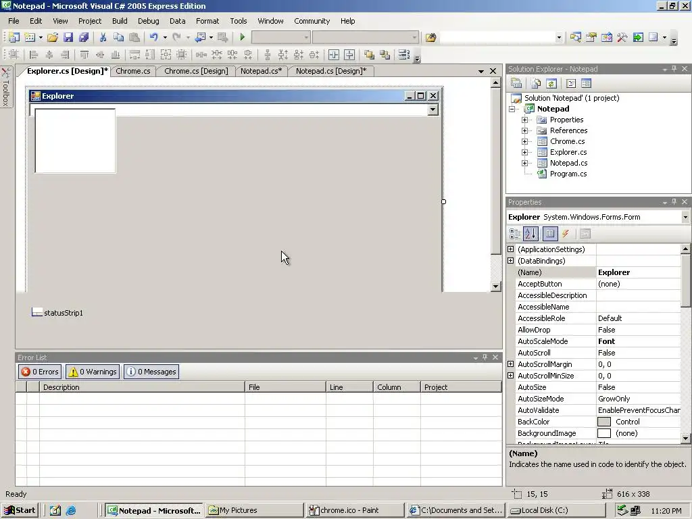
Task: Open the Find combo box dropdown arrow
Action: pos(559,38)
